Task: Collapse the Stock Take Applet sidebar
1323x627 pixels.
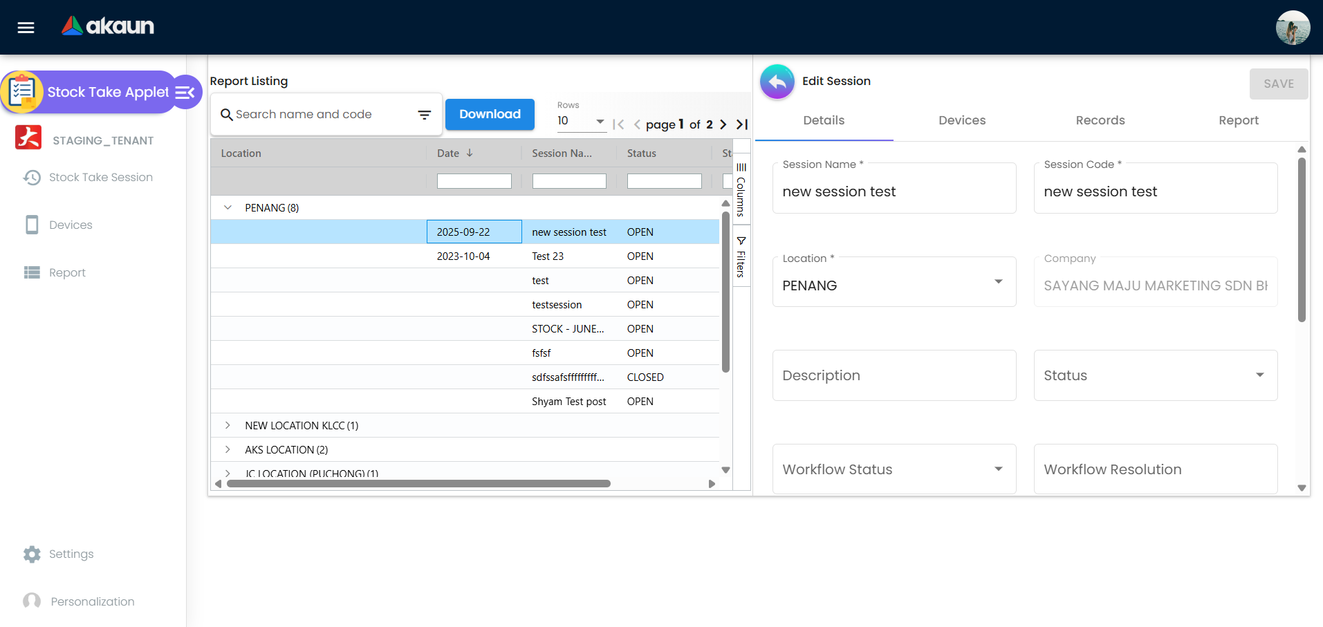Action: coord(185,93)
